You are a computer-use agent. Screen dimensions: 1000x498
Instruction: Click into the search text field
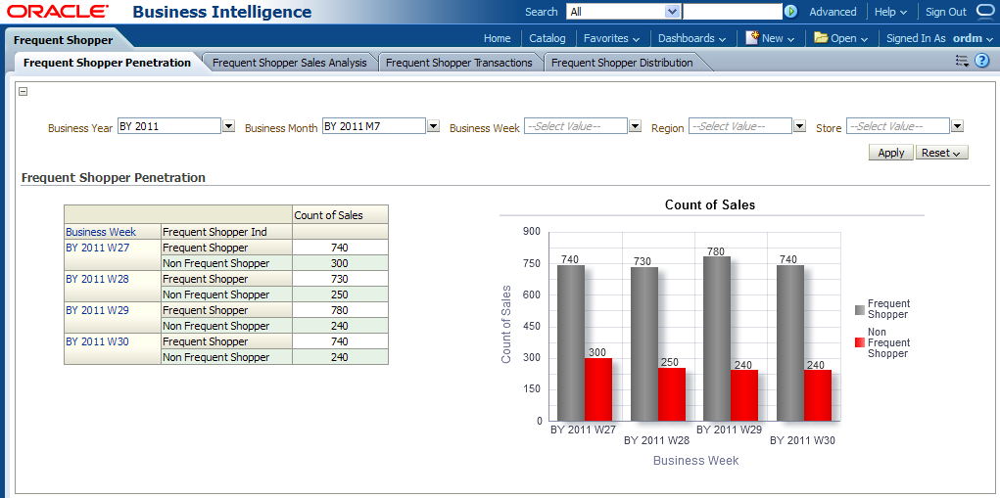731,12
